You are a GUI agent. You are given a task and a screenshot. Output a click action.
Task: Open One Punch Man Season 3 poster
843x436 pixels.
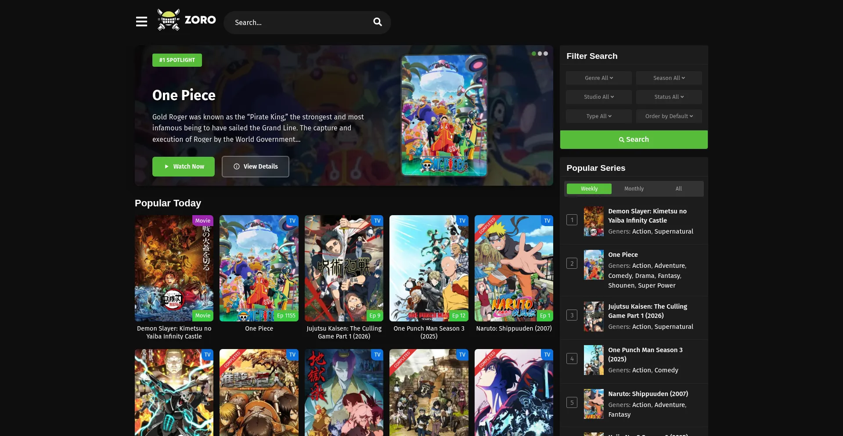click(x=429, y=268)
